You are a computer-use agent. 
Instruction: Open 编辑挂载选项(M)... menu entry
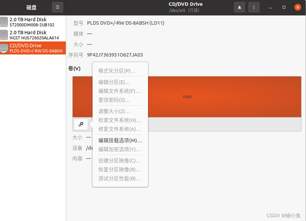tap(120, 140)
